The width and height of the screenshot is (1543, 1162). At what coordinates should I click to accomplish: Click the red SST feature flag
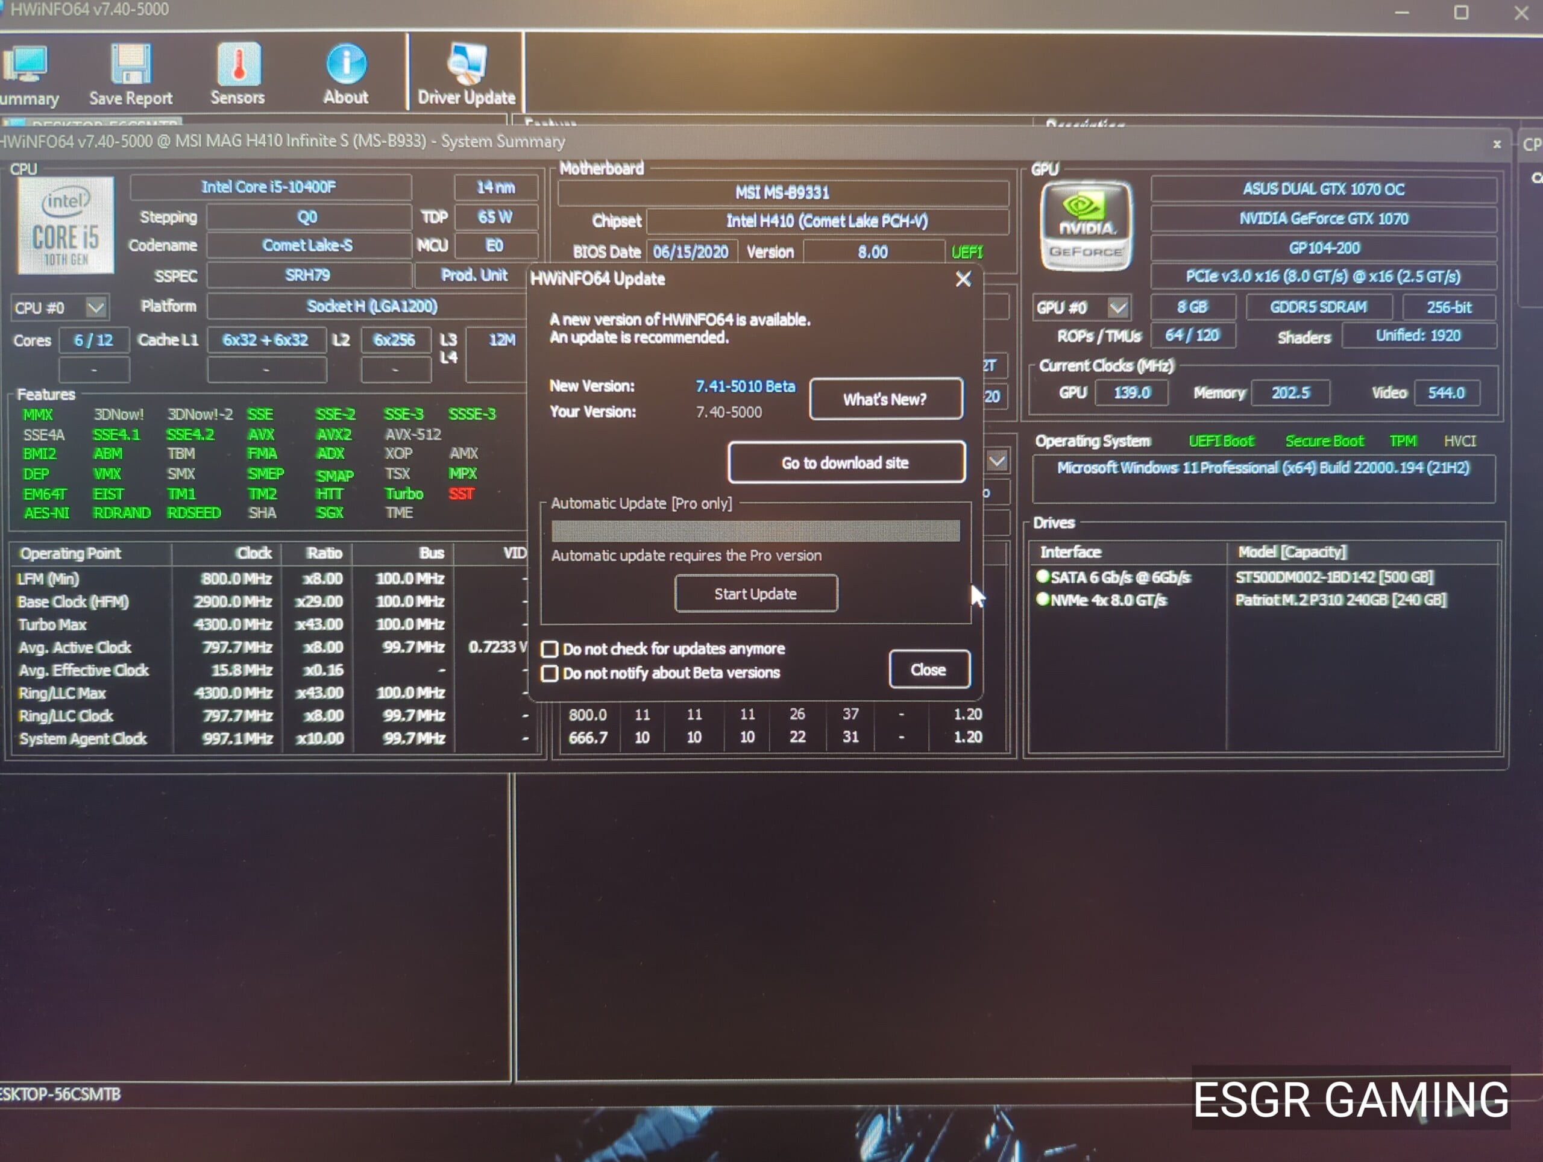(x=461, y=494)
